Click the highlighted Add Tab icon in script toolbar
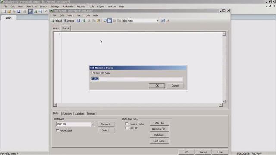 tap(110, 21)
